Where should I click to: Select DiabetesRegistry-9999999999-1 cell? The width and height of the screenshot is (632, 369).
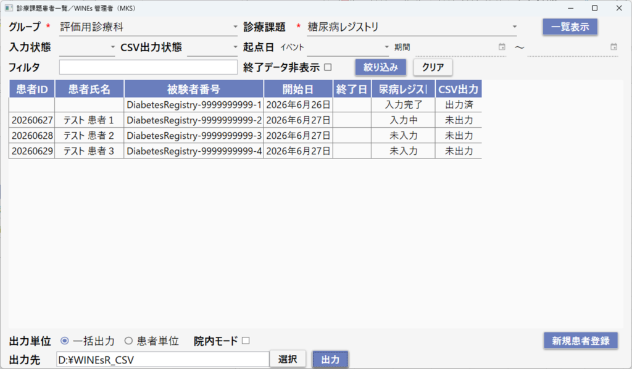pyautogui.click(x=194, y=105)
